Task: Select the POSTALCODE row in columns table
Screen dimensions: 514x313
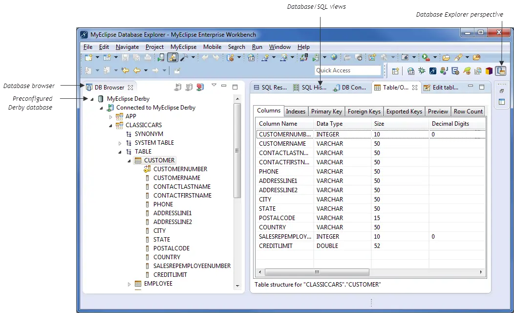Action: 370,218
